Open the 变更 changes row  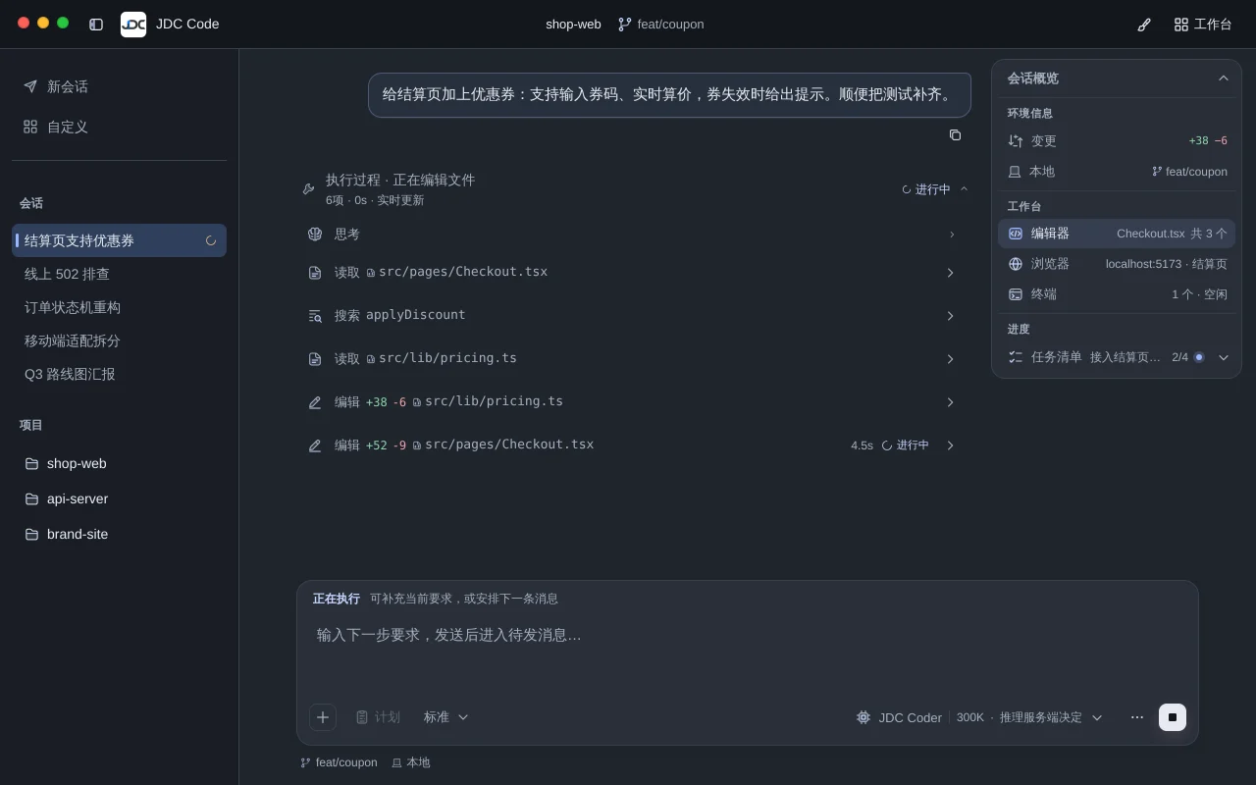1117,141
